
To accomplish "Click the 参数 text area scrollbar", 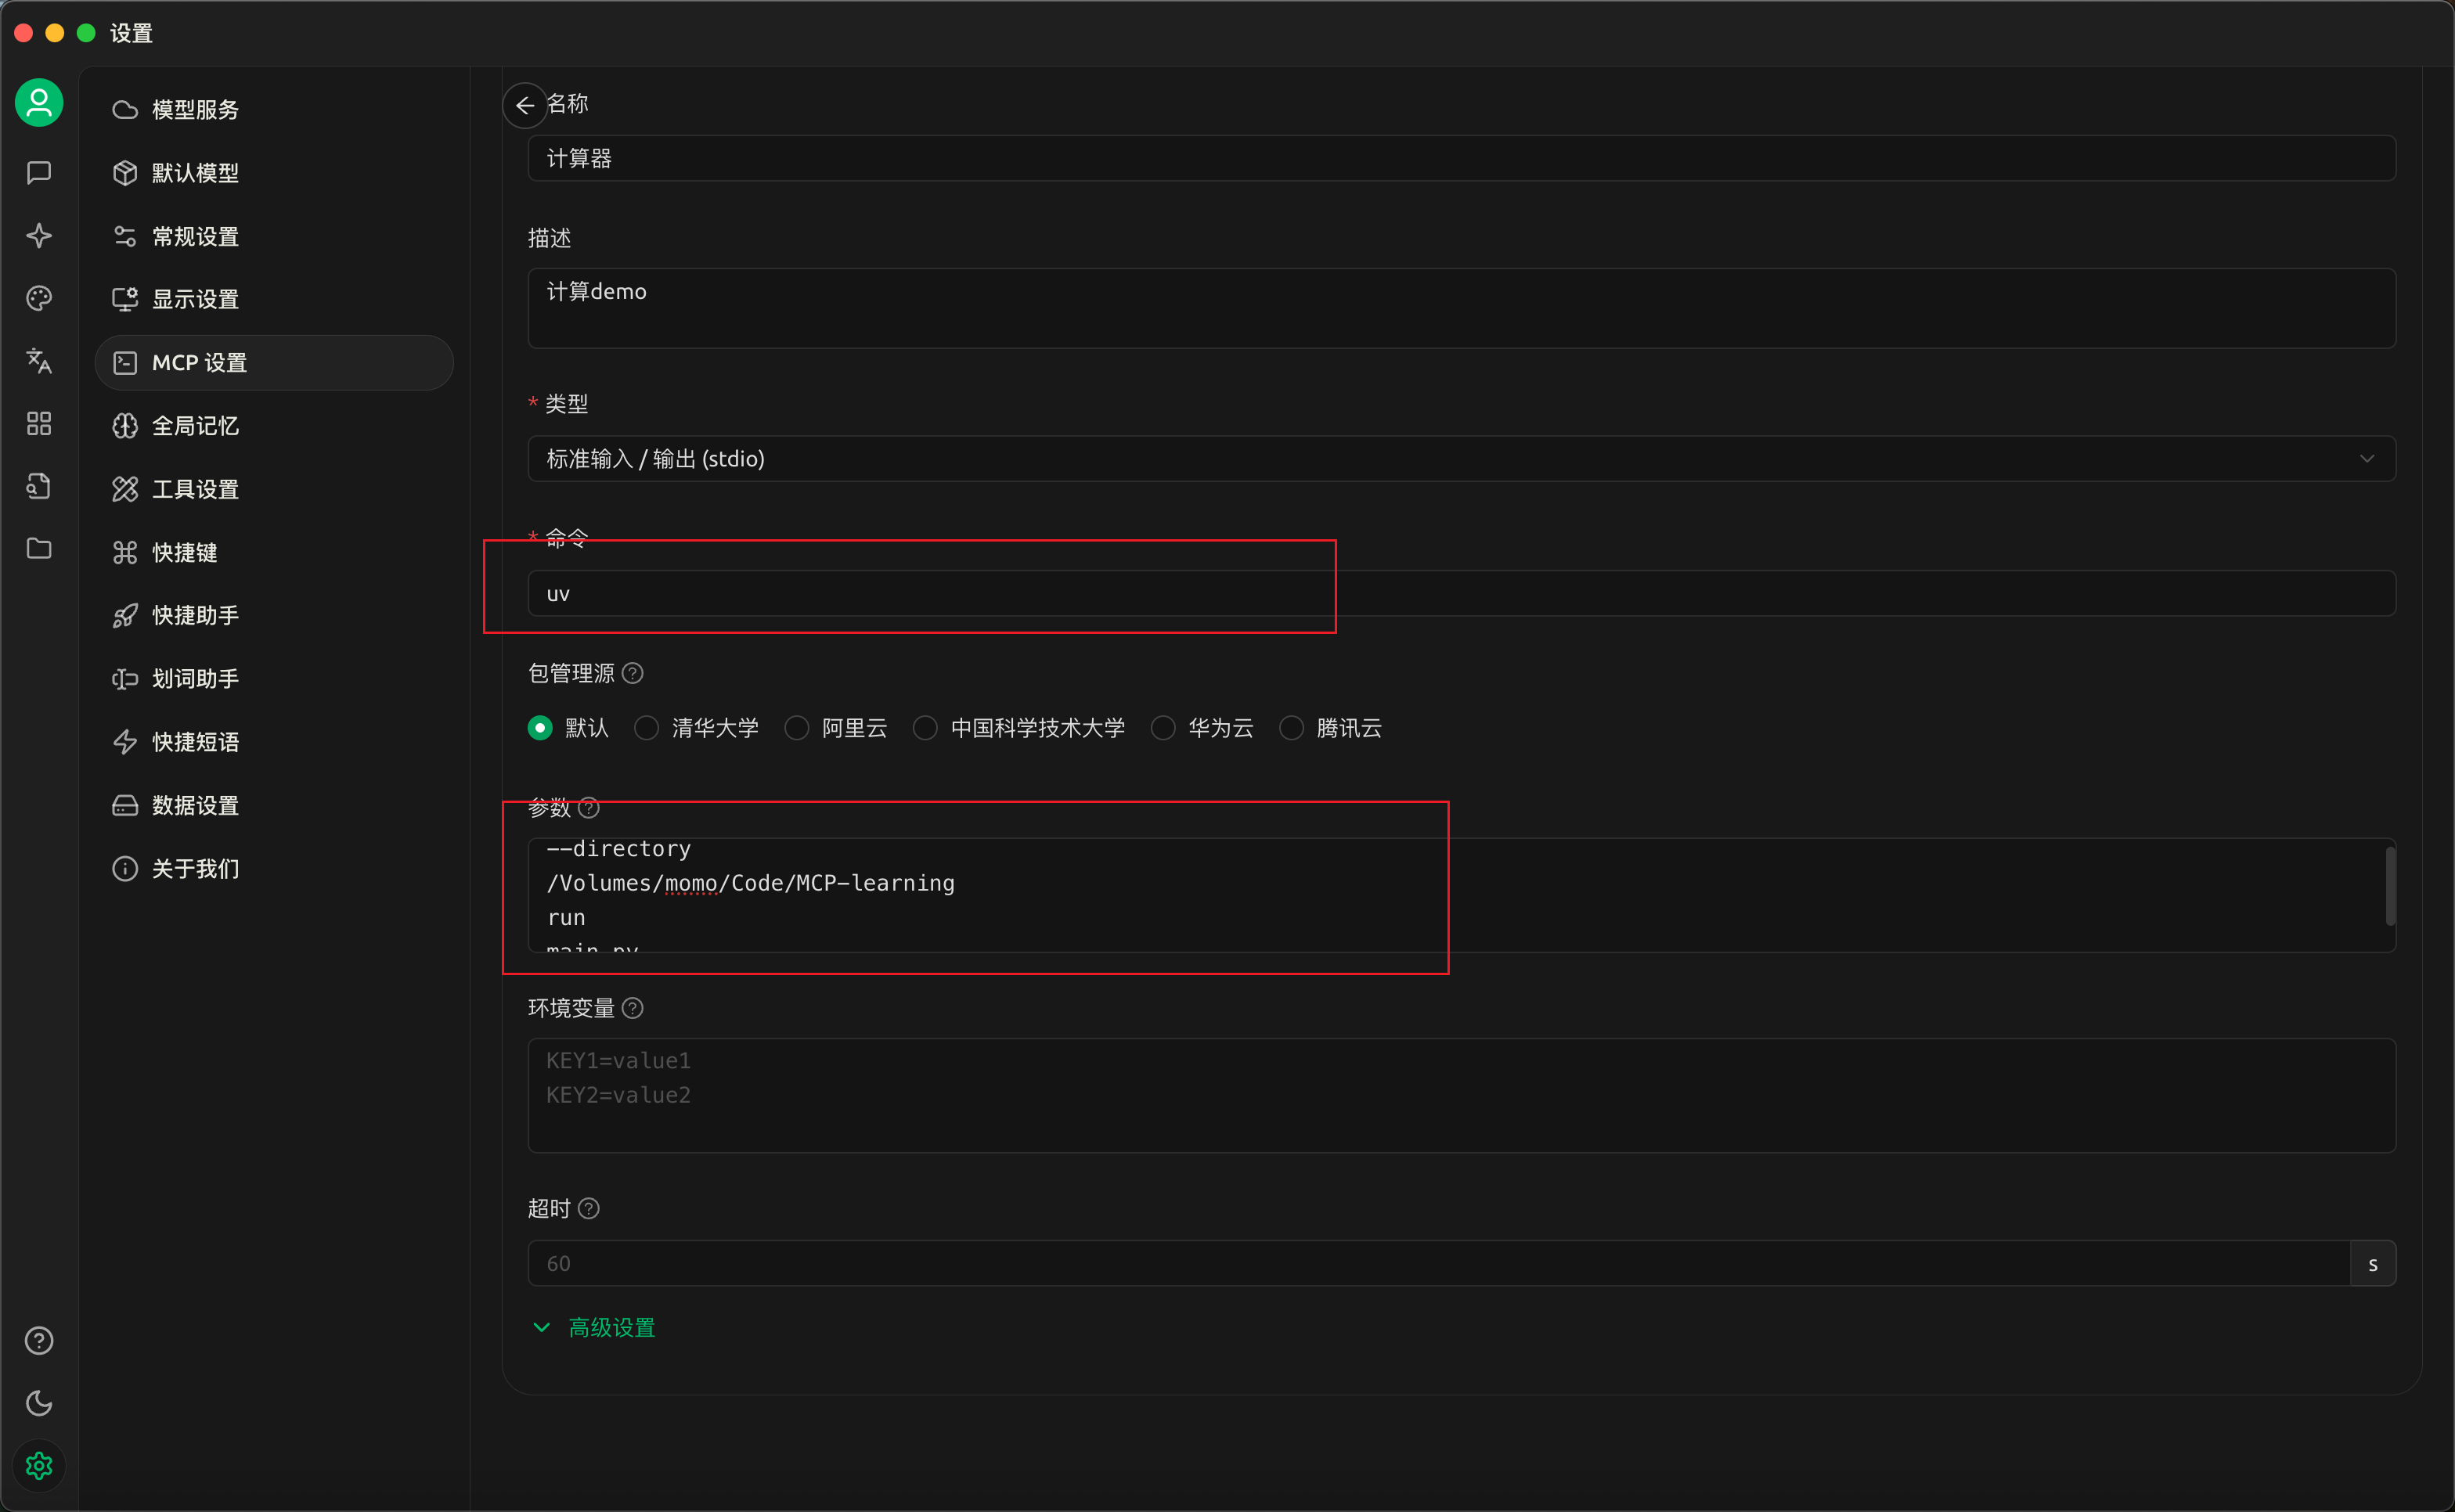I will (2390, 887).
